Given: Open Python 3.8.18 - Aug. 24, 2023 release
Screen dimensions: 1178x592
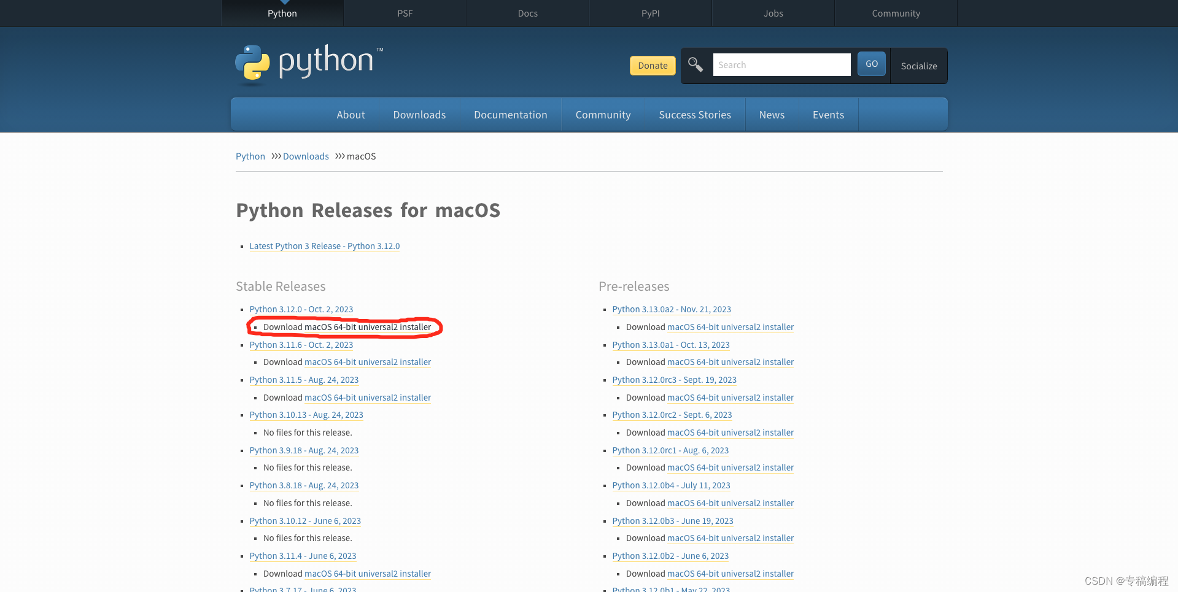Looking at the screenshot, I should pos(304,485).
